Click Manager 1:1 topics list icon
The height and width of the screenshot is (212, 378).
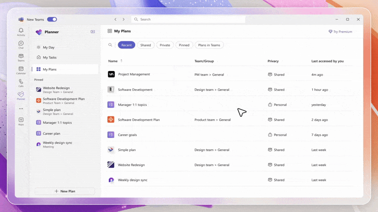(x=111, y=105)
